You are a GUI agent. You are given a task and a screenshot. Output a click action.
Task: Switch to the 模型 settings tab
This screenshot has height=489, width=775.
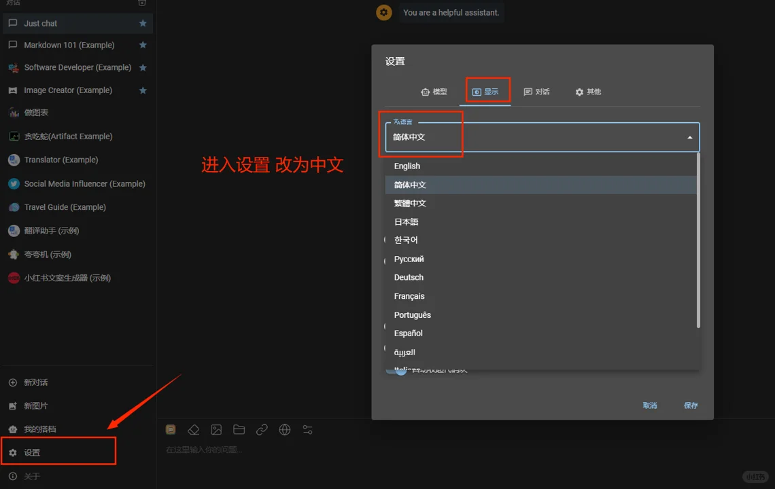coord(435,91)
